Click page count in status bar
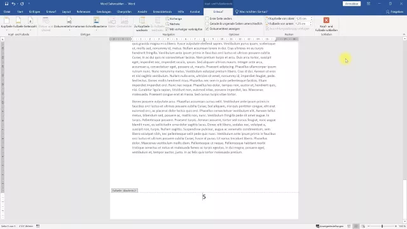Image resolution: width=407 pixels, height=229 pixels. pyautogui.click(x=8, y=226)
